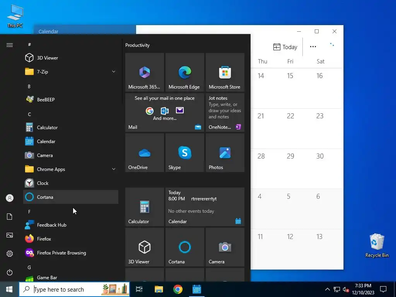Click the Productivity group title
The height and width of the screenshot is (297, 396).
(x=137, y=45)
